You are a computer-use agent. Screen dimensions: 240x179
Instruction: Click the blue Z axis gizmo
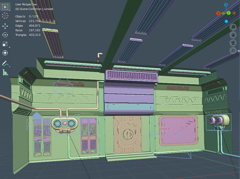pyautogui.click(x=226, y=5)
